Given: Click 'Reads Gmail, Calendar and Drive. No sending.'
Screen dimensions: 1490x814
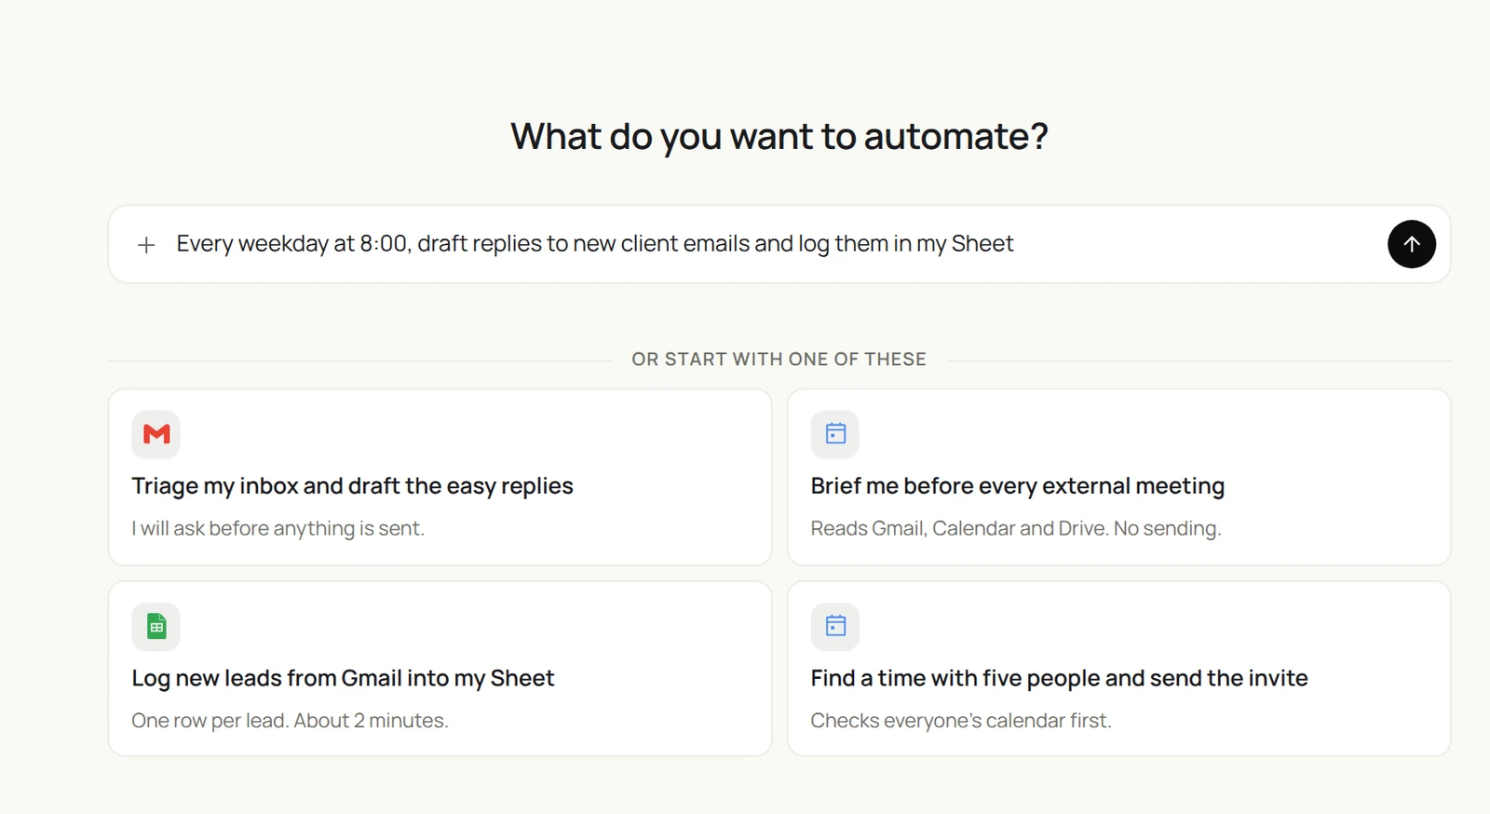Looking at the screenshot, I should click(1015, 528).
